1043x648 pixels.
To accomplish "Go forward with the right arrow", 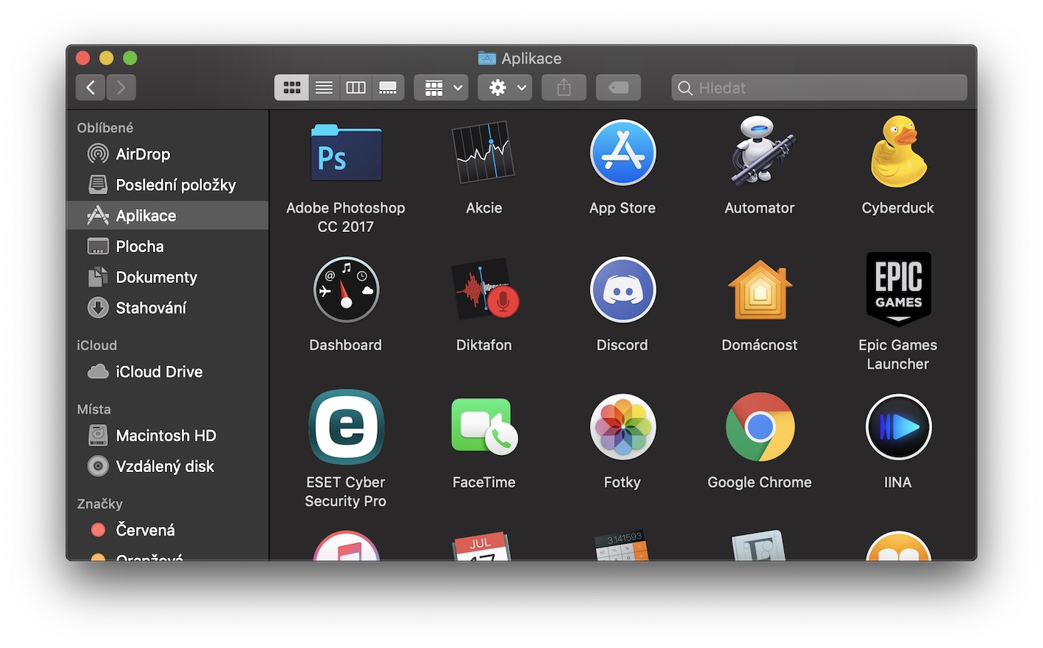I will coord(121,88).
